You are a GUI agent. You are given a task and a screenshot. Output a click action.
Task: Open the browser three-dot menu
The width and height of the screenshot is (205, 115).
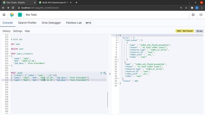[x=202, y=8]
